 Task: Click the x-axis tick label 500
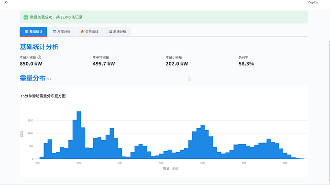tap(161, 163)
